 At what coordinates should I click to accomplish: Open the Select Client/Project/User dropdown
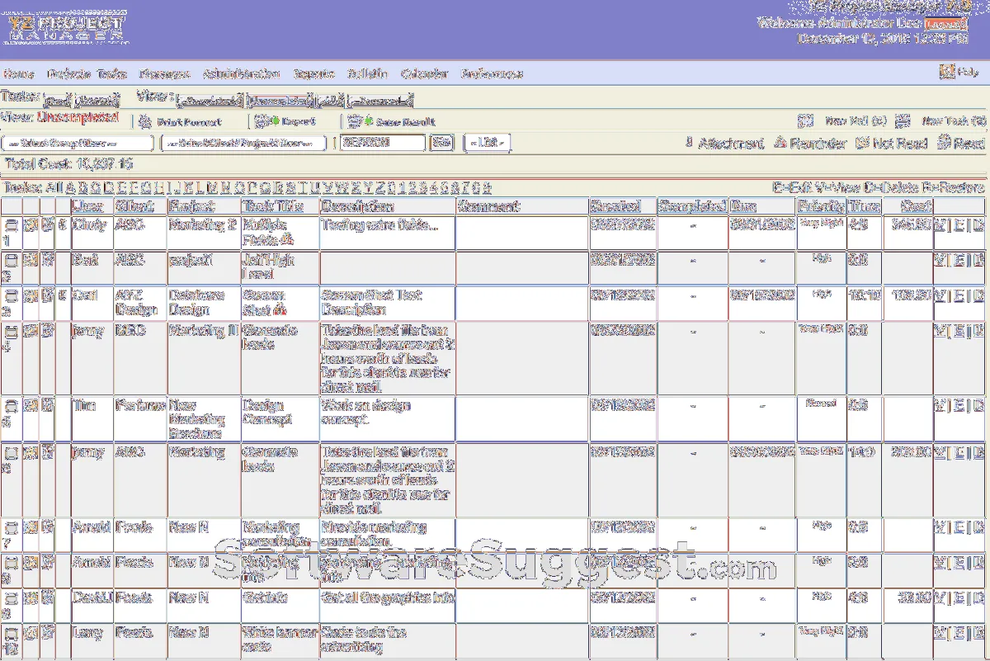(244, 143)
